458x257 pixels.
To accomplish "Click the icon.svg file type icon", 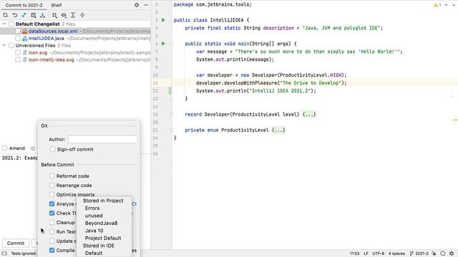I will click(25, 53).
